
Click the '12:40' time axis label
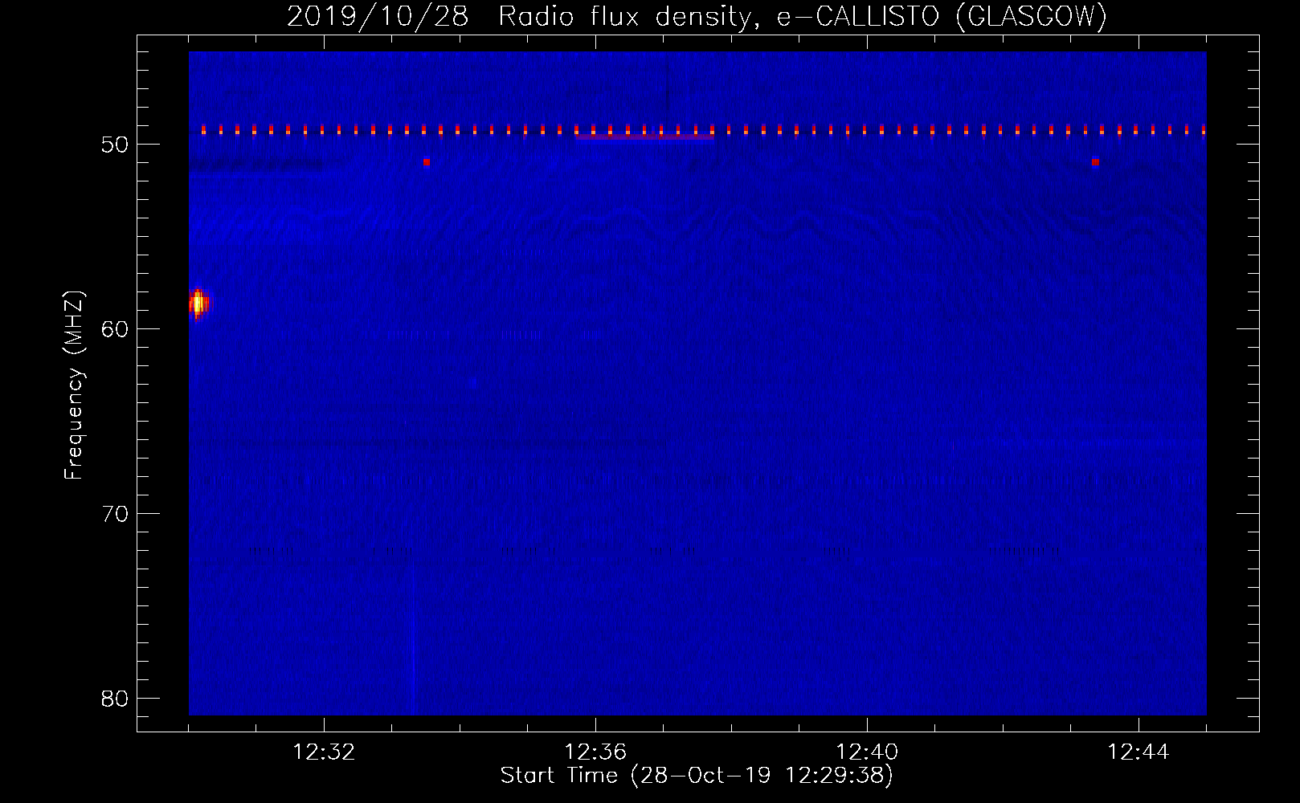tap(867, 752)
